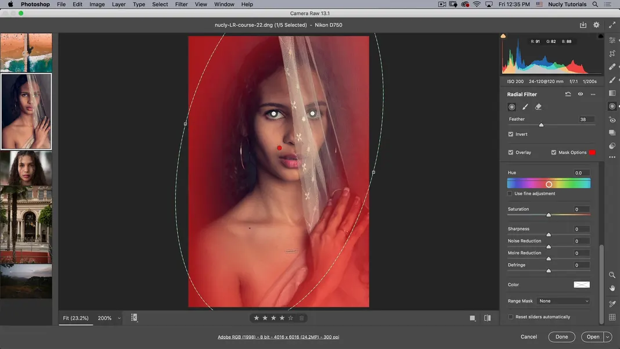Open the zoom level 200% dropdown arrow

click(119, 318)
